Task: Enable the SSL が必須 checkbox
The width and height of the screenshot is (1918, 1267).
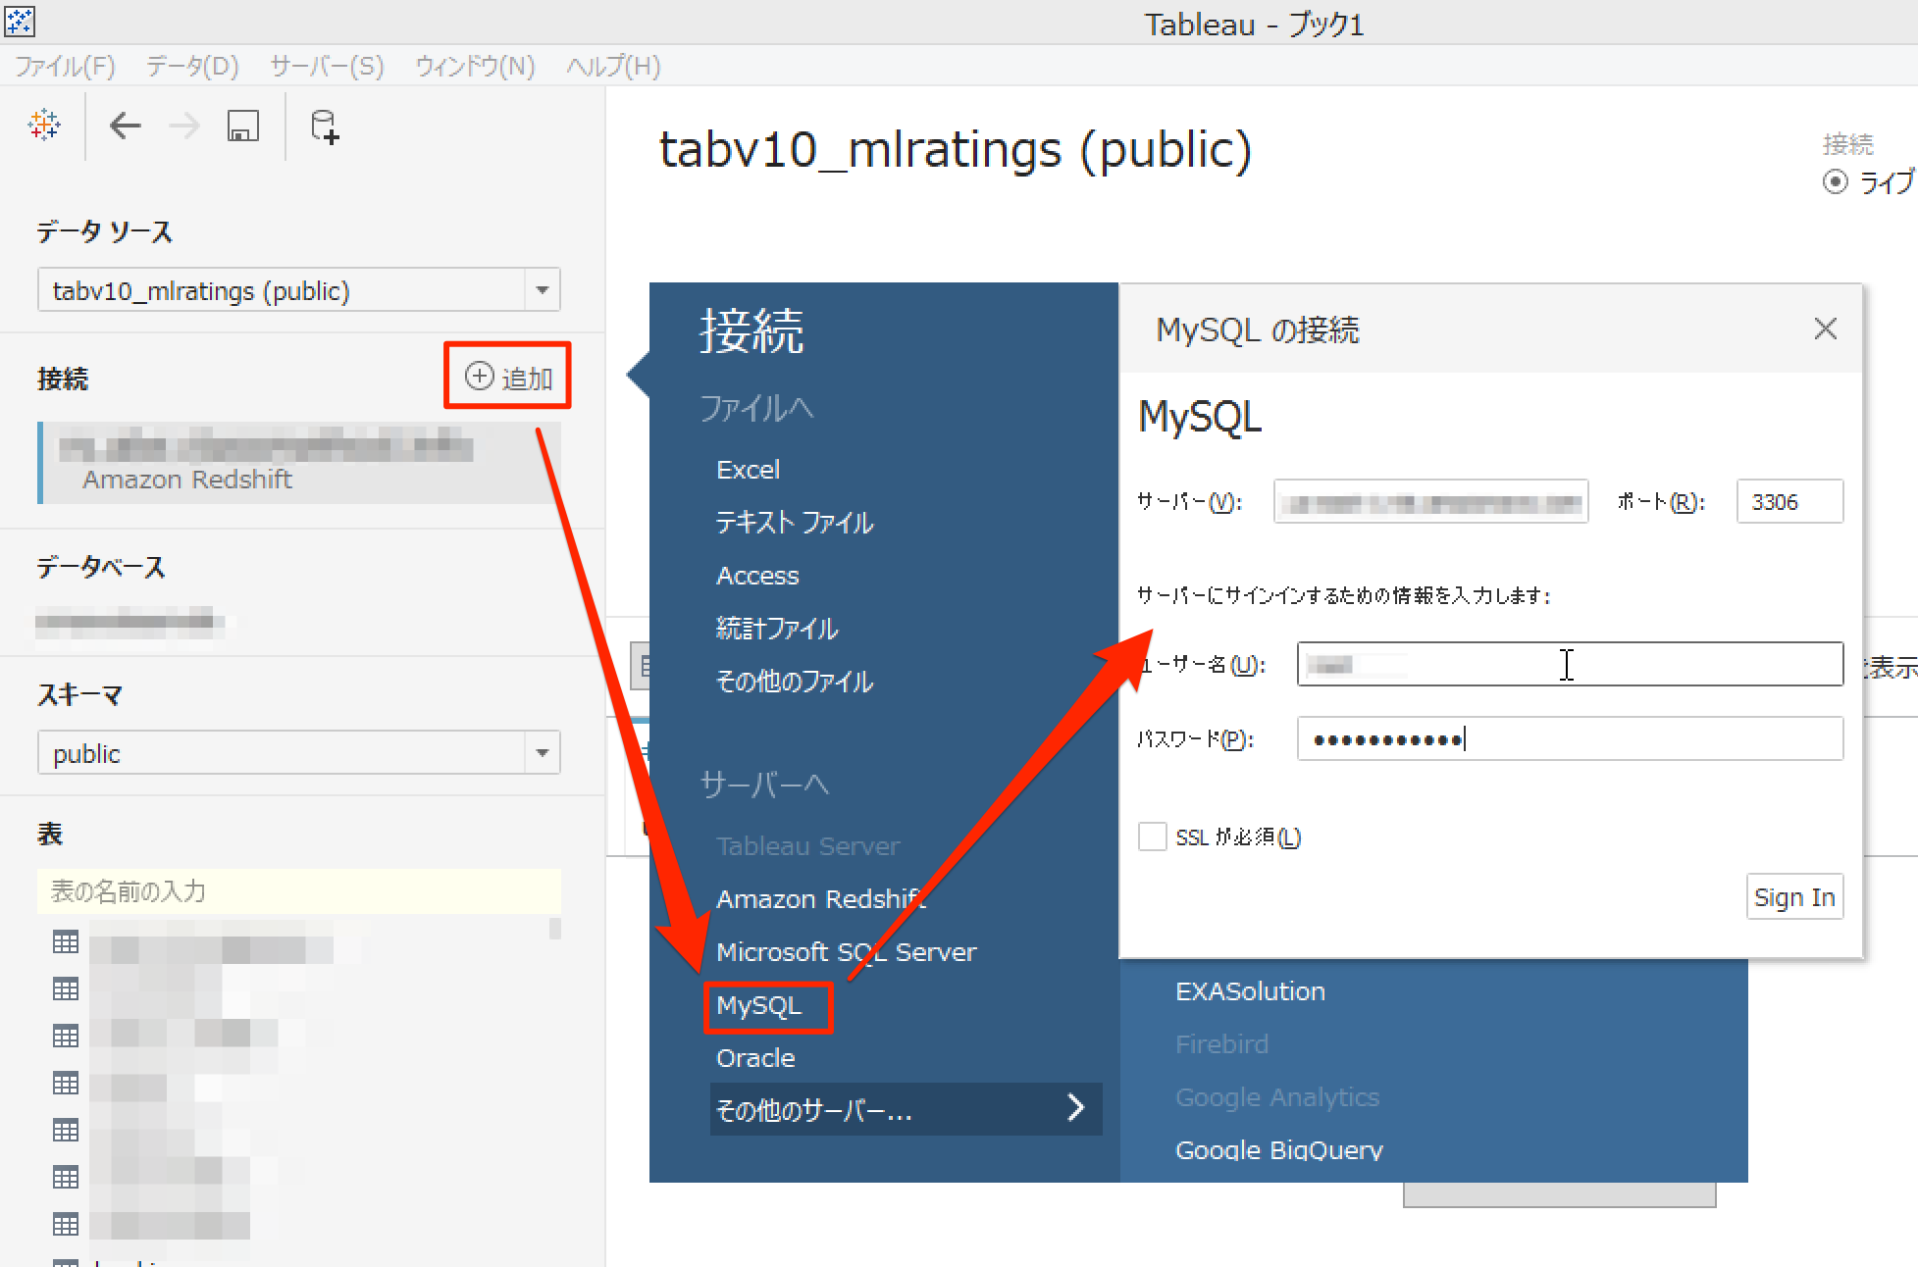Action: 1153,836
